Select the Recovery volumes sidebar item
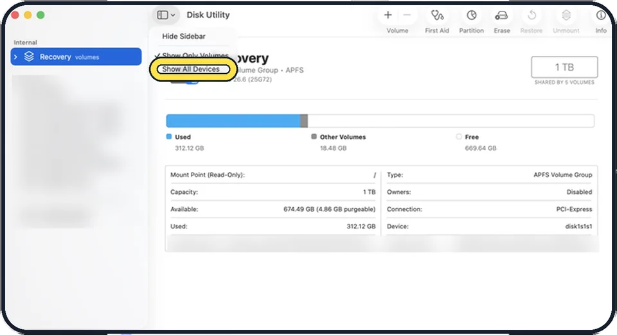617x335 pixels. [x=76, y=56]
